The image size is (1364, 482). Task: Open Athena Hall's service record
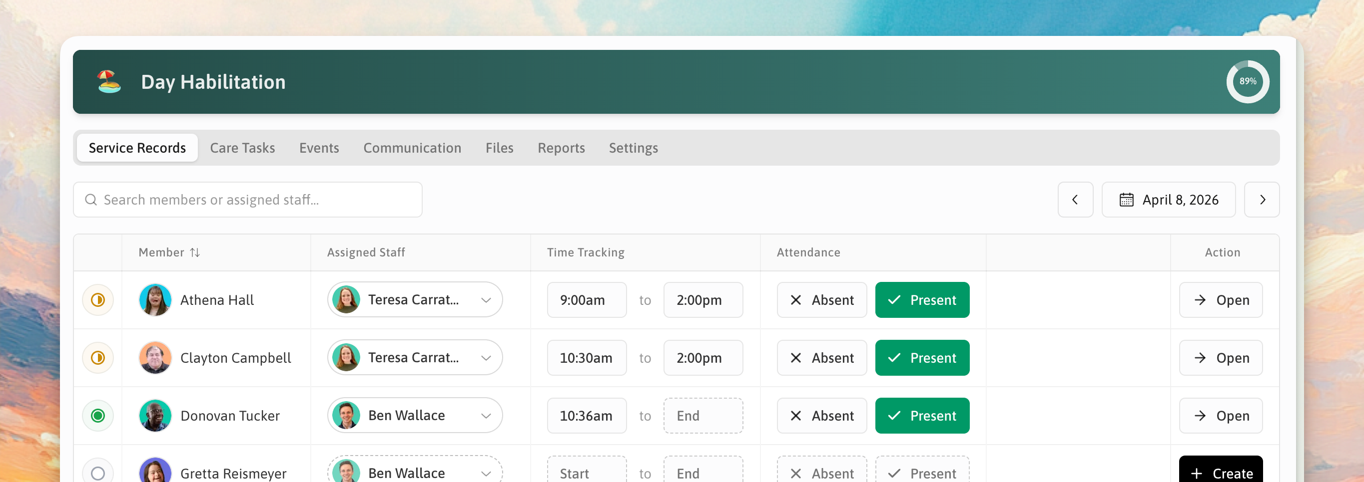(1221, 300)
